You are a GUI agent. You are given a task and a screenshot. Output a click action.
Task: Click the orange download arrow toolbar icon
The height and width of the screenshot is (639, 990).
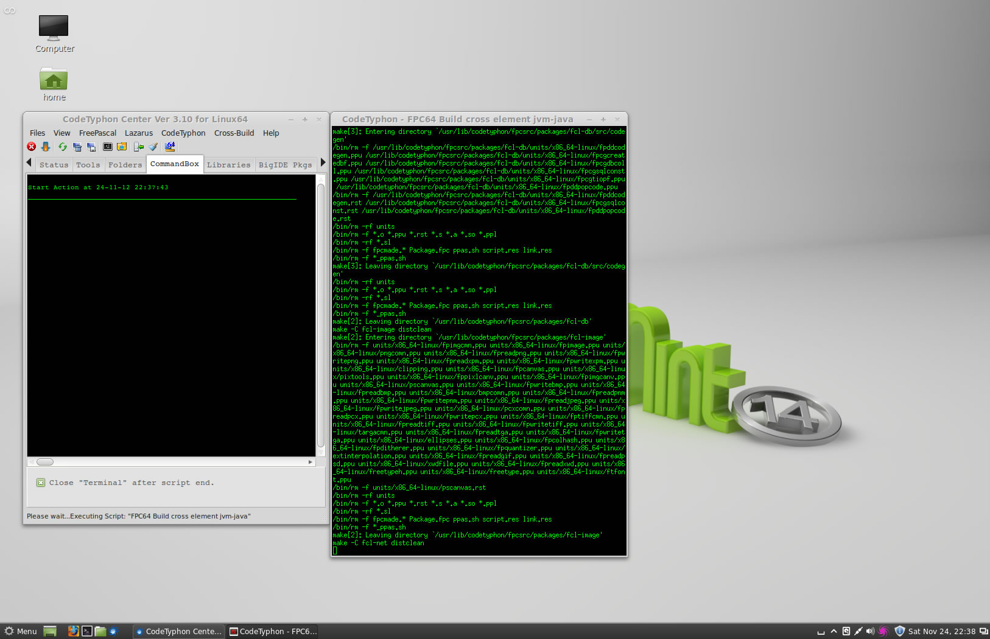(x=46, y=147)
